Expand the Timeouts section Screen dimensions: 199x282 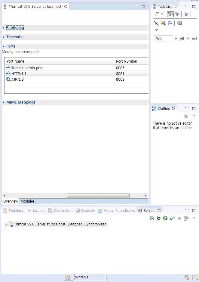coord(3,37)
